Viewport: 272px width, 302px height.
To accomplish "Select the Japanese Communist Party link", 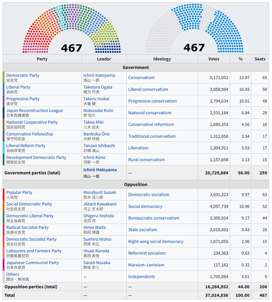I will (32, 263).
